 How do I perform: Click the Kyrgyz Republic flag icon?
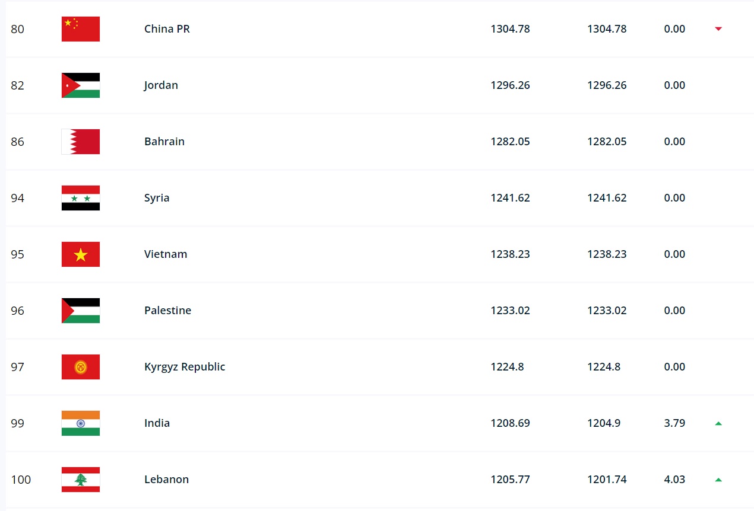(x=81, y=367)
